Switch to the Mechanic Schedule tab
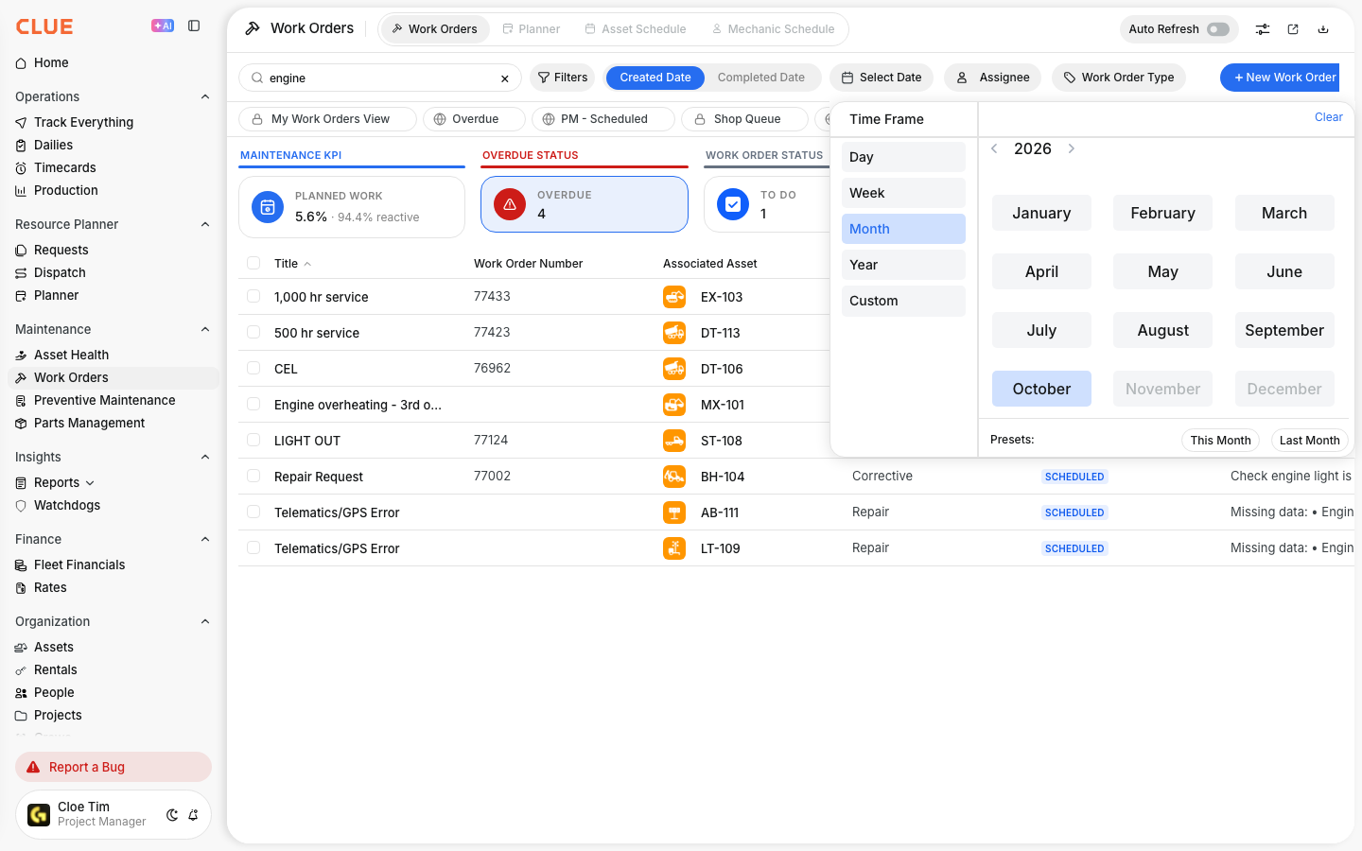 click(x=773, y=29)
